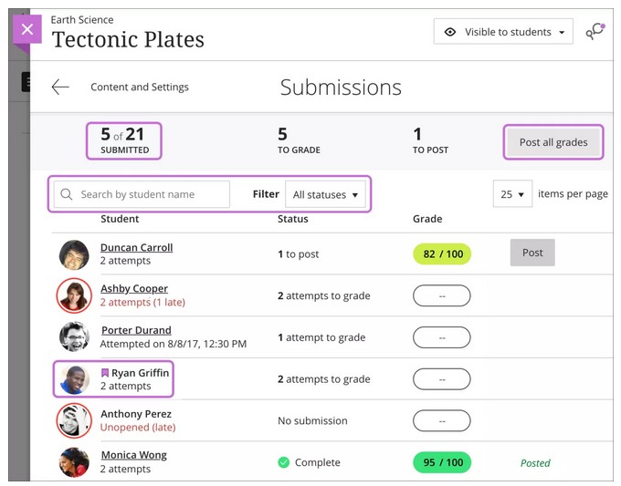Open Duncan Carroll's profile avatar

pos(74,254)
